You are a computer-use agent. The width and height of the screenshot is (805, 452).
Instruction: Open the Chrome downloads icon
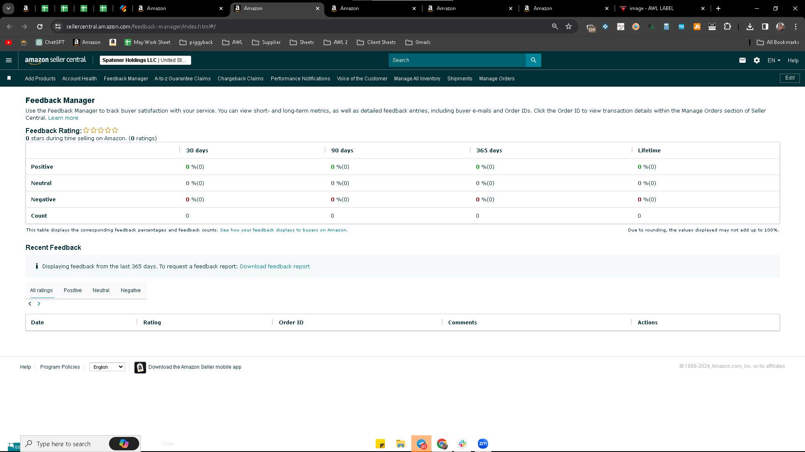pyautogui.click(x=750, y=26)
